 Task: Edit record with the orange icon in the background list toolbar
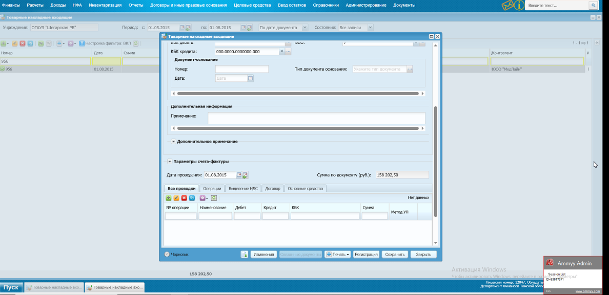pos(15,43)
